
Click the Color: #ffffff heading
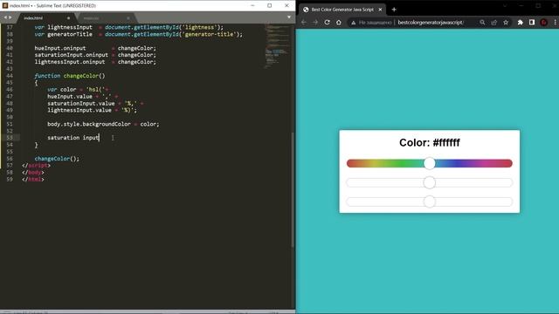429,143
